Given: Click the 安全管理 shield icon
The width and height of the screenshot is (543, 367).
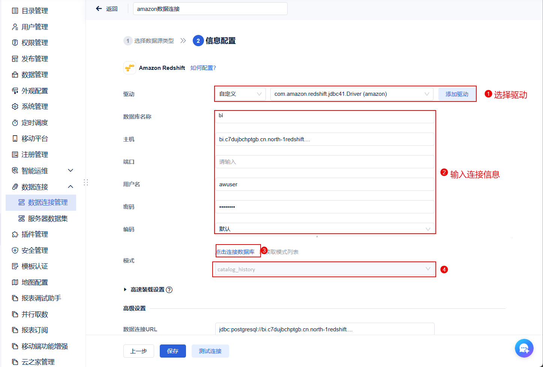Looking at the screenshot, I should [x=15, y=250].
